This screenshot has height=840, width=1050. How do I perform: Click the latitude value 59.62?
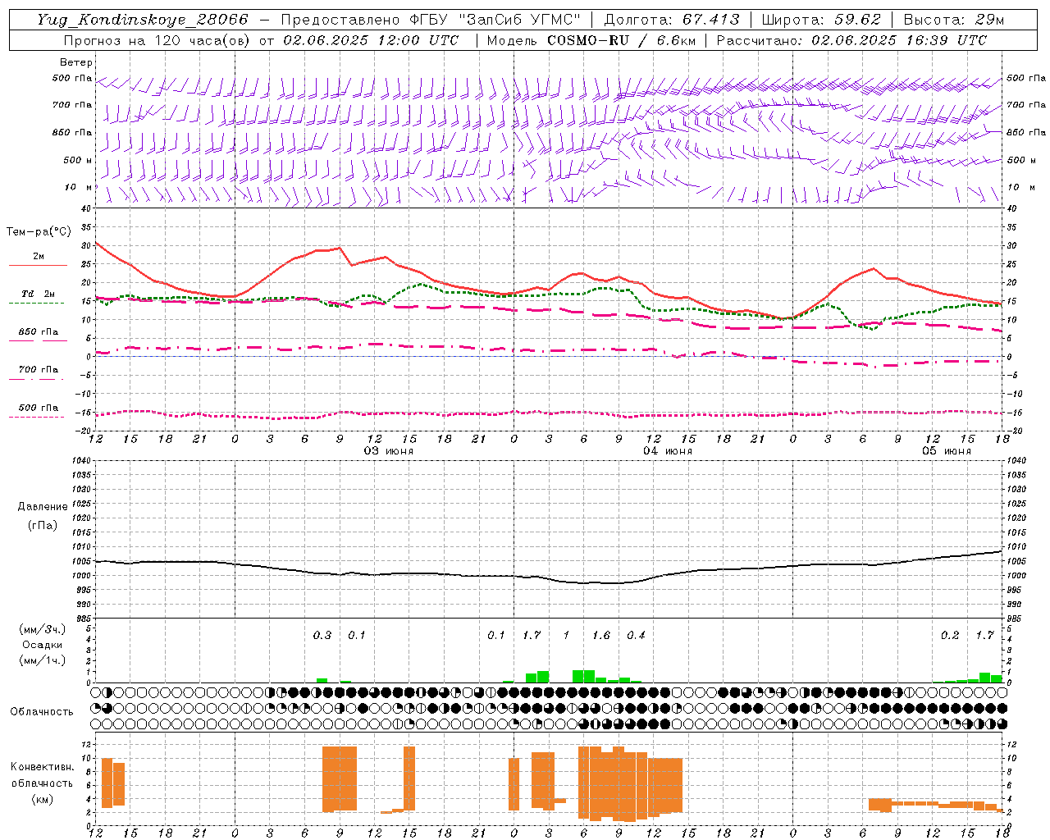[857, 20]
